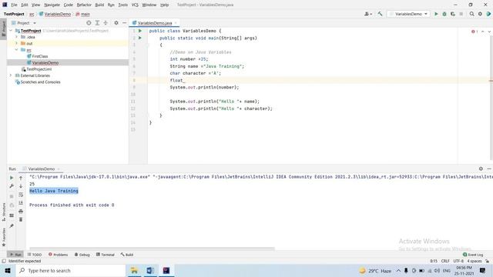Image resolution: width=493 pixels, height=277 pixels.
Task: Select TestProject.iml file
Action: point(37,69)
